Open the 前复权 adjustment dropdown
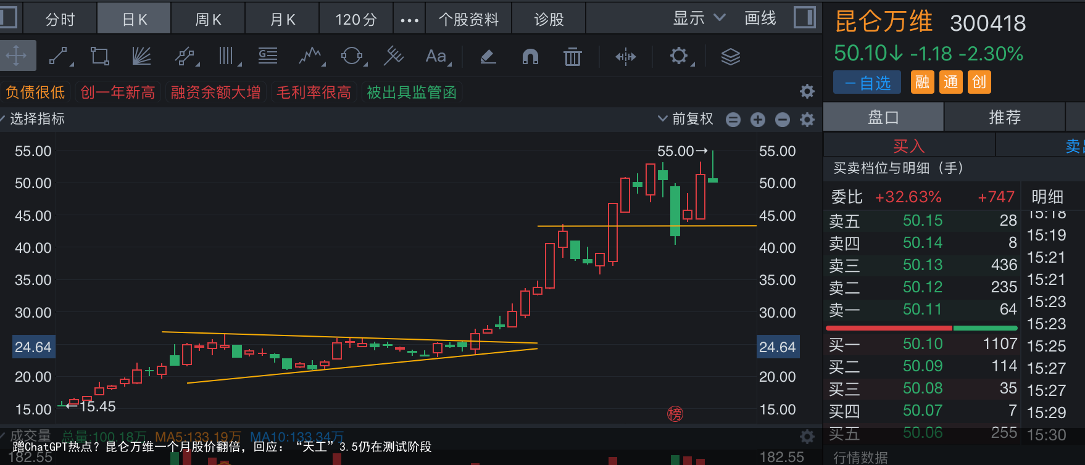This screenshot has width=1085, height=465. (x=685, y=118)
